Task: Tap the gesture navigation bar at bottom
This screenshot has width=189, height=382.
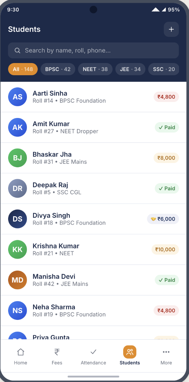Action: 94,376
